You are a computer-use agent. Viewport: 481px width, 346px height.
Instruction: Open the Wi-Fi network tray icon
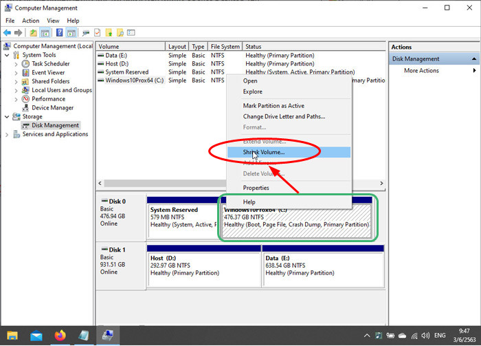[414, 336]
